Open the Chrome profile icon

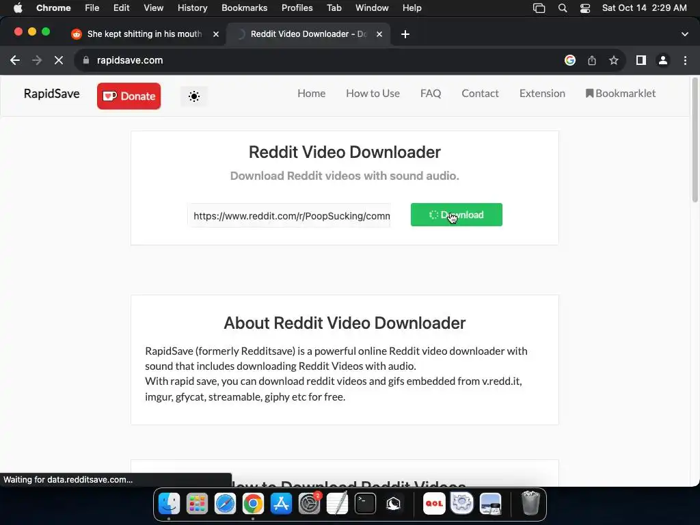(x=663, y=60)
